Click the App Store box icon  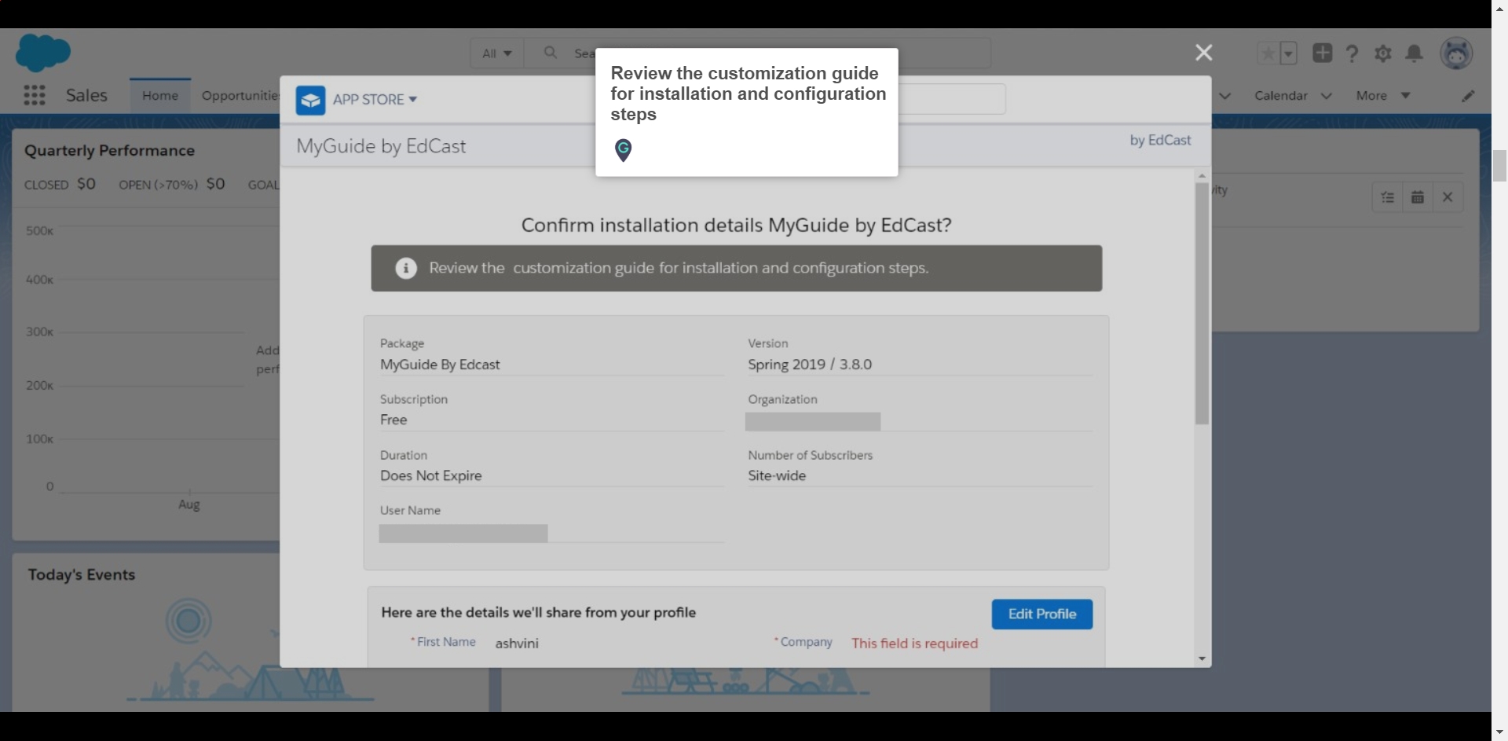pyautogui.click(x=310, y=100)
